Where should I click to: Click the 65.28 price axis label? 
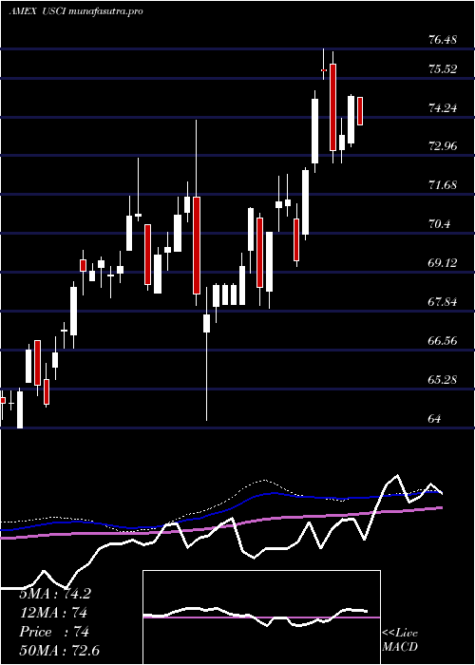point(443,380)
